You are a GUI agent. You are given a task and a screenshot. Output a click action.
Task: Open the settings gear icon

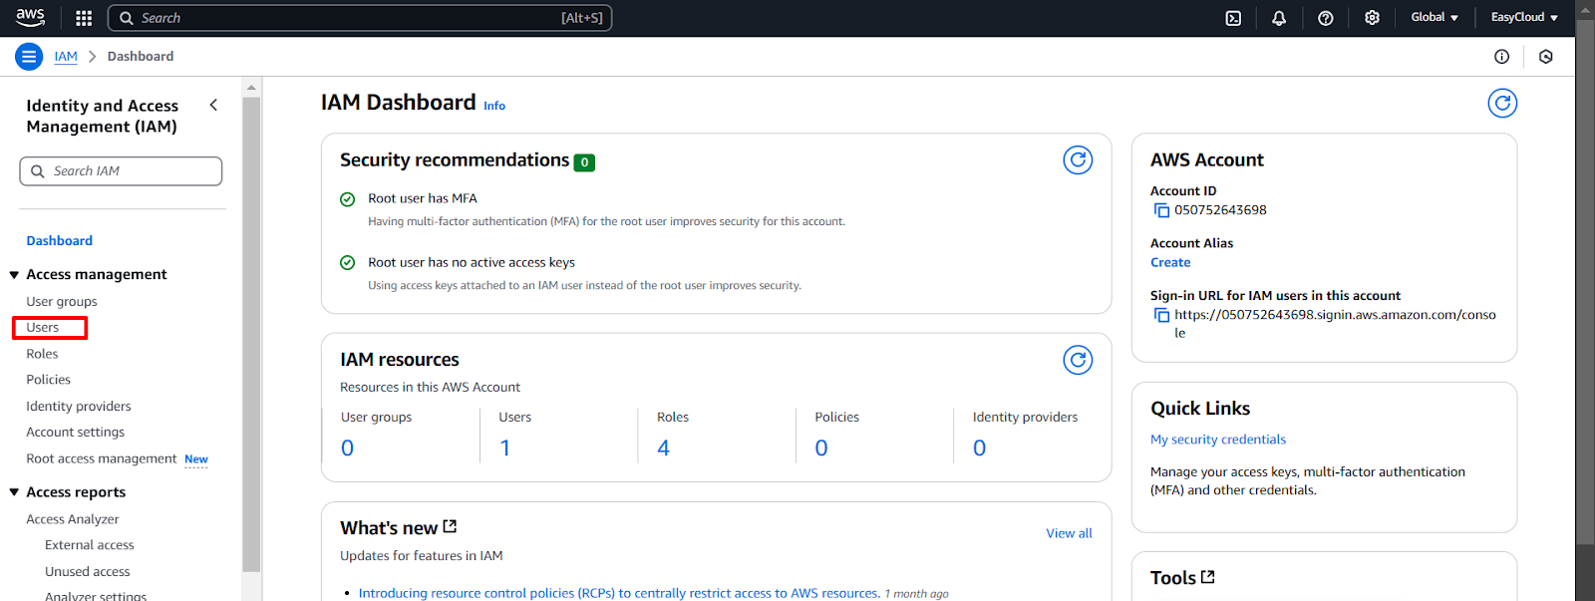[x=1372, y=18]
